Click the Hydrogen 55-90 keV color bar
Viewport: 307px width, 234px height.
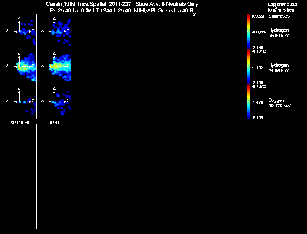(248, 32)
